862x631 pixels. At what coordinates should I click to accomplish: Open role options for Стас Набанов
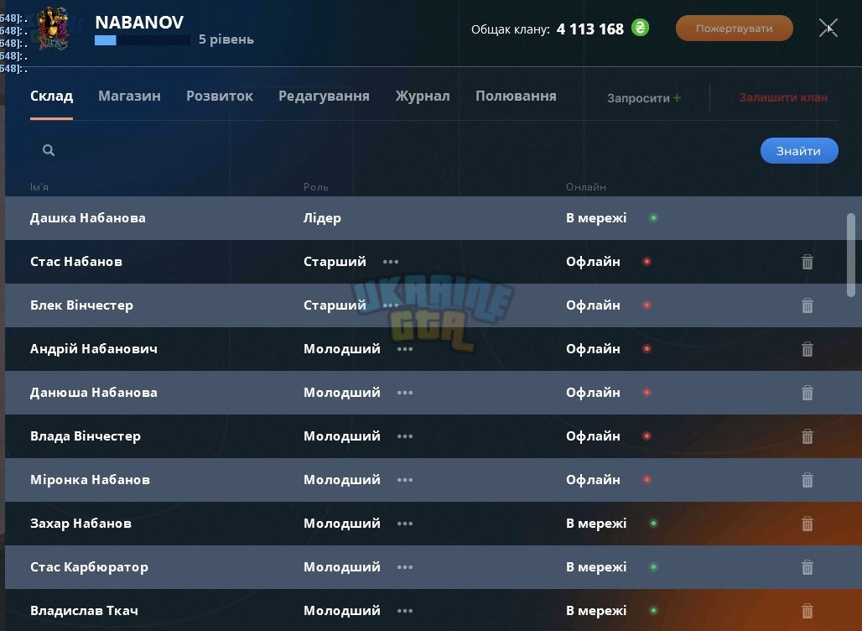[x=390, y=262]
